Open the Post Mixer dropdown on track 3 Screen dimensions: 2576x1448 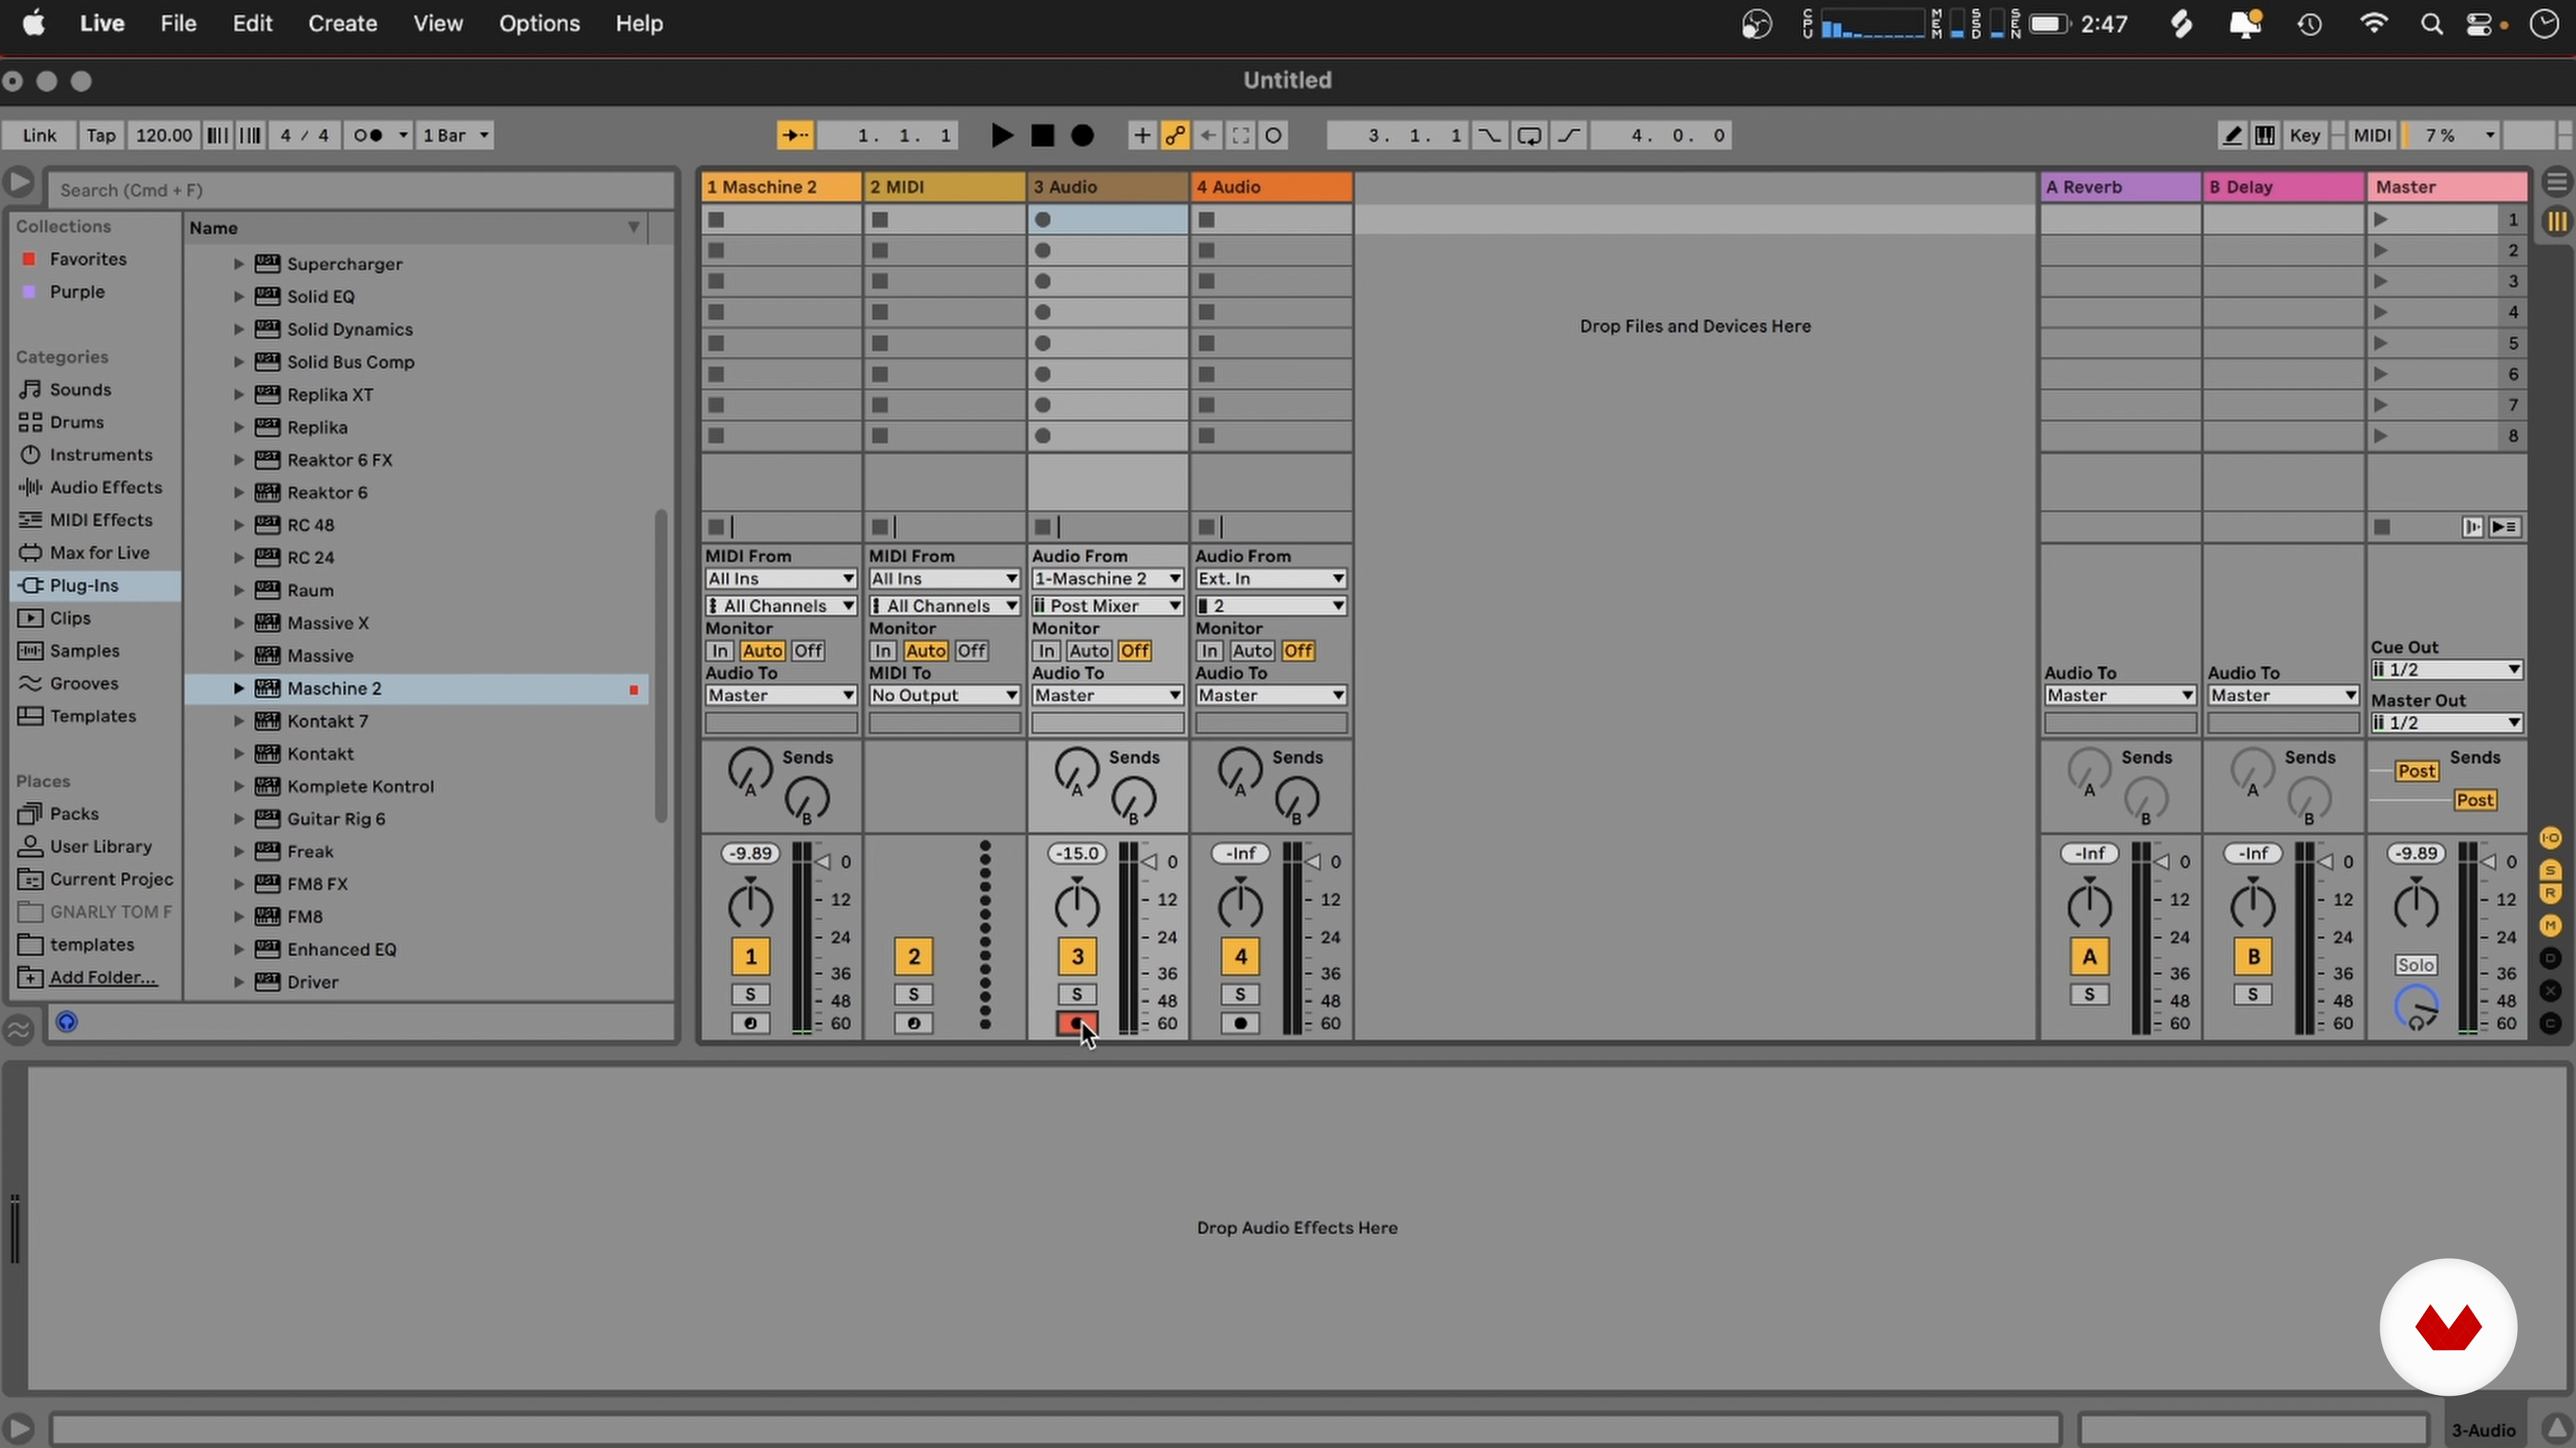pos(1107,605)
